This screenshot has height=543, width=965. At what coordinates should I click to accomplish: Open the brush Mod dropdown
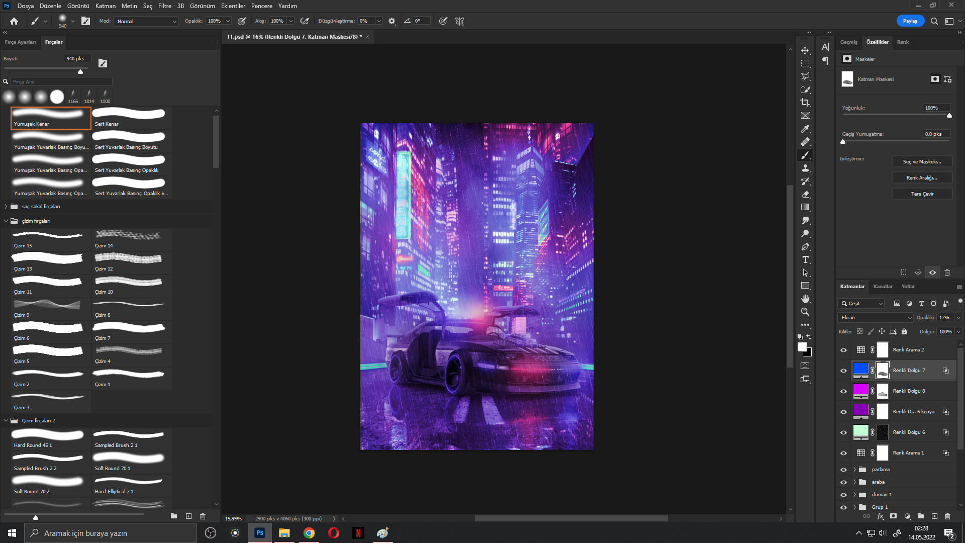pyautogui.click(x=146, y=21)
